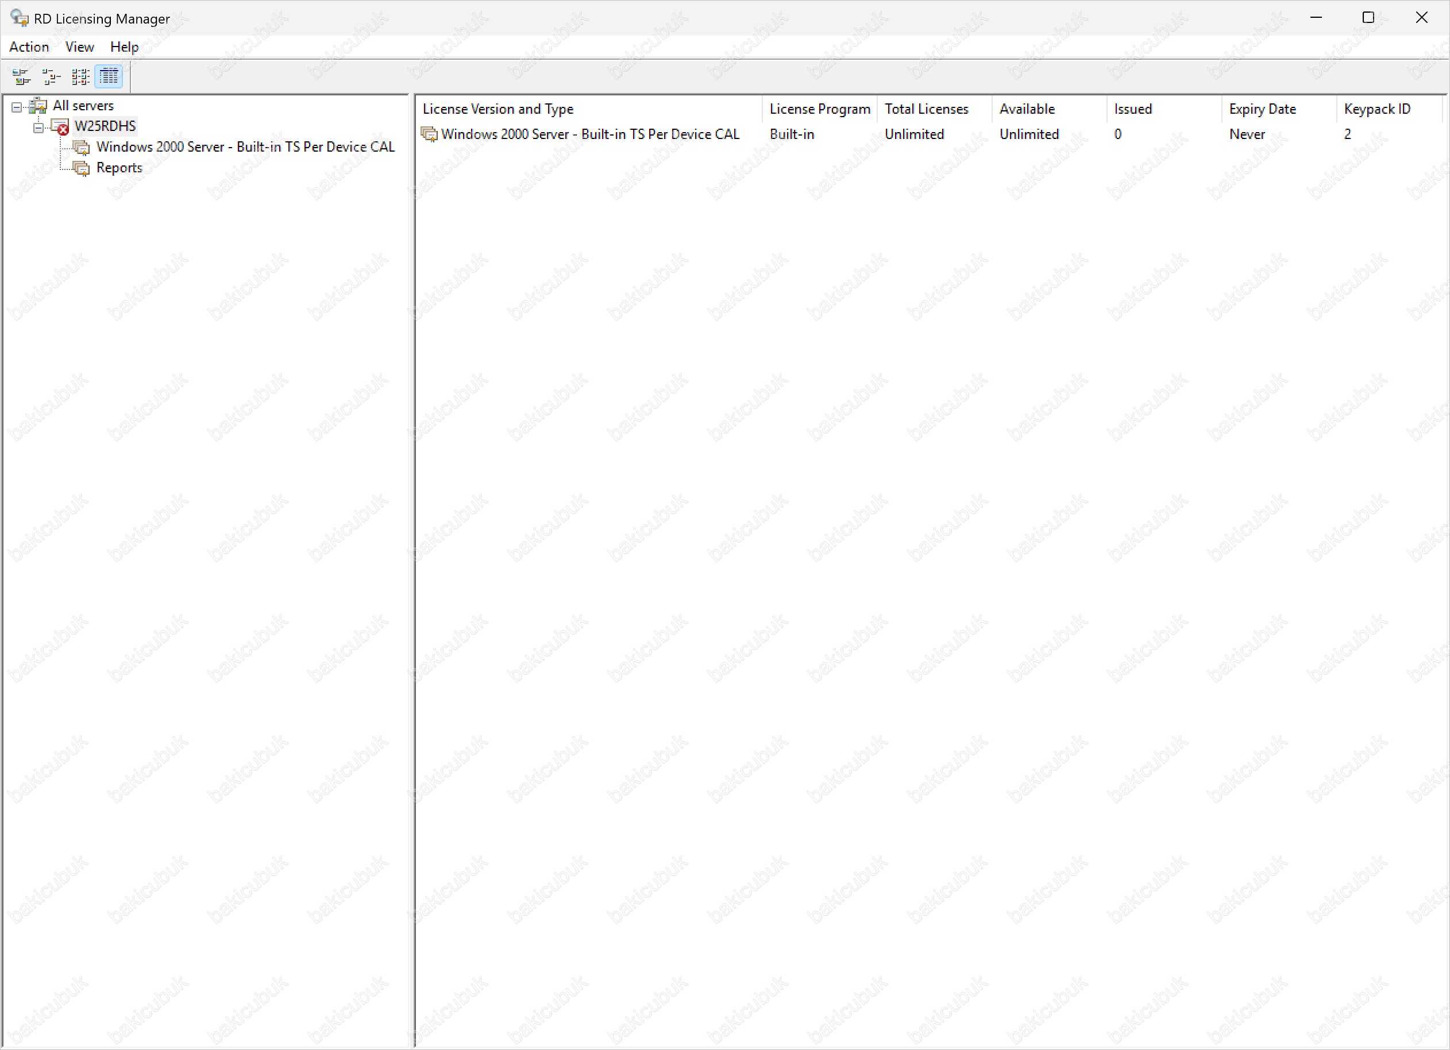Click the Reports node icon in tree

click(x=81, y=168)
